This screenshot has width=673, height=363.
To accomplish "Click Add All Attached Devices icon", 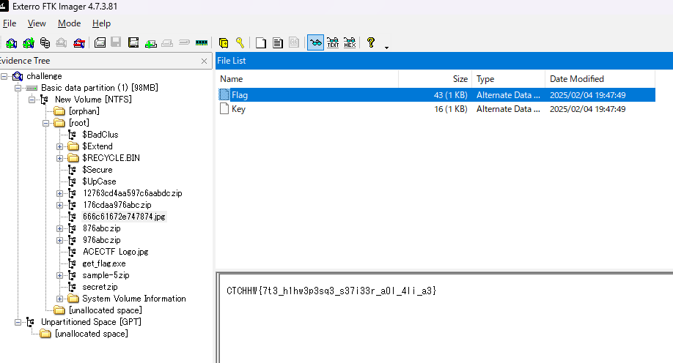I will [x=29, y=43].
